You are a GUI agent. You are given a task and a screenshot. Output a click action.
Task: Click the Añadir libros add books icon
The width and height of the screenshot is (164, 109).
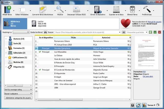click(7, 9)
